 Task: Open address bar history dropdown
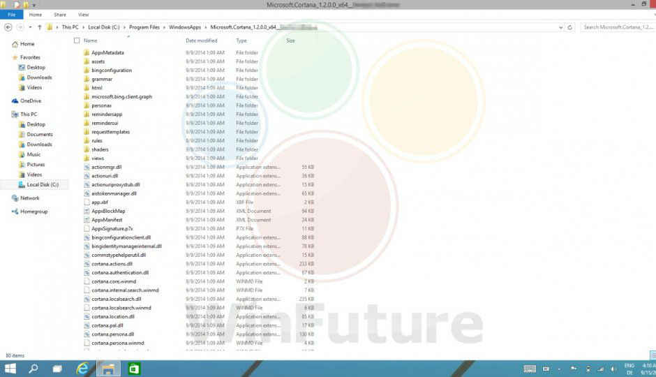tap(560, 27)
